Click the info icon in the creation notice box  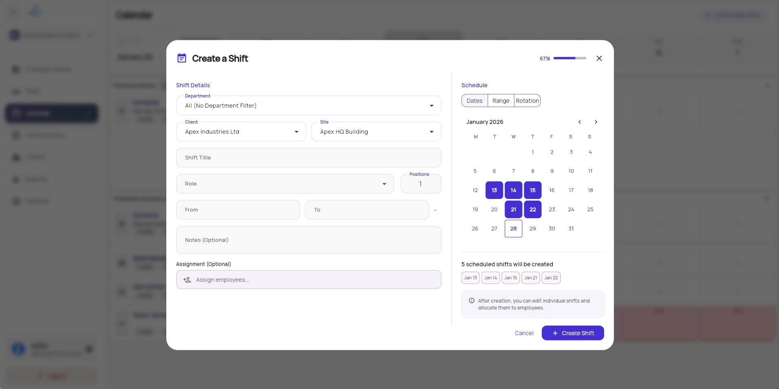[x=471, y=301]
